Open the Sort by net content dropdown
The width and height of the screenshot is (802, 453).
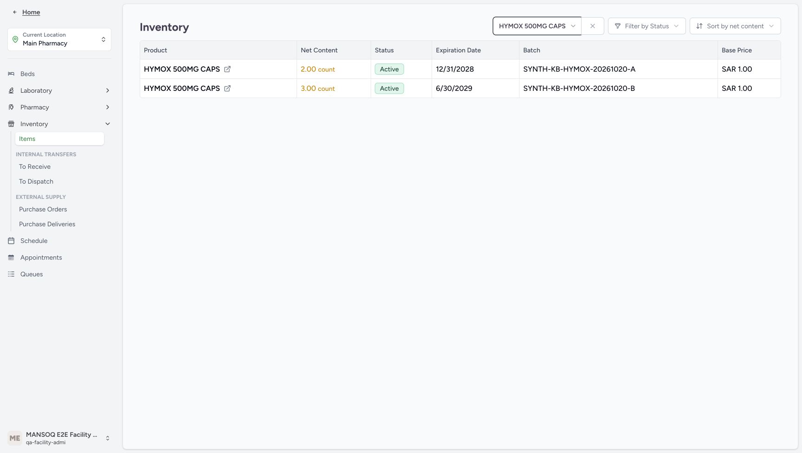[x=735, y=26]
